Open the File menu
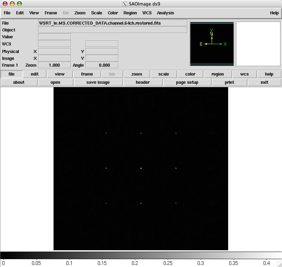 (x=7, y=13)
